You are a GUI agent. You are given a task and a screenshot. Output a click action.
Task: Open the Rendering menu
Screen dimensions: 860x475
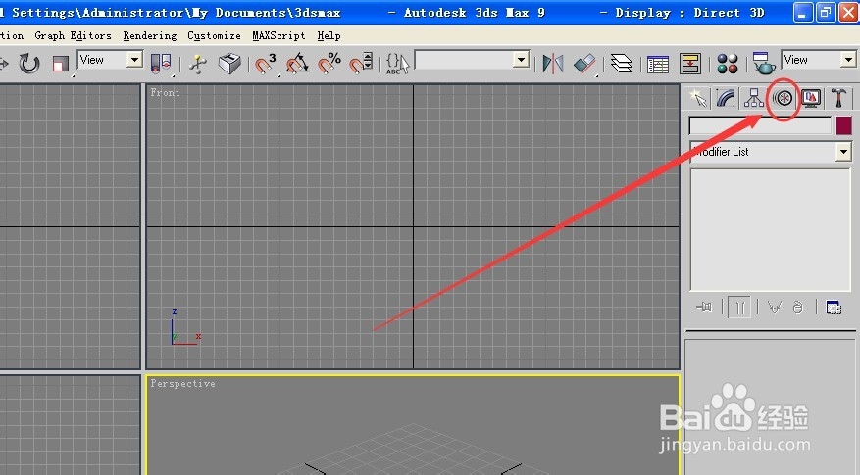[150, 35]
